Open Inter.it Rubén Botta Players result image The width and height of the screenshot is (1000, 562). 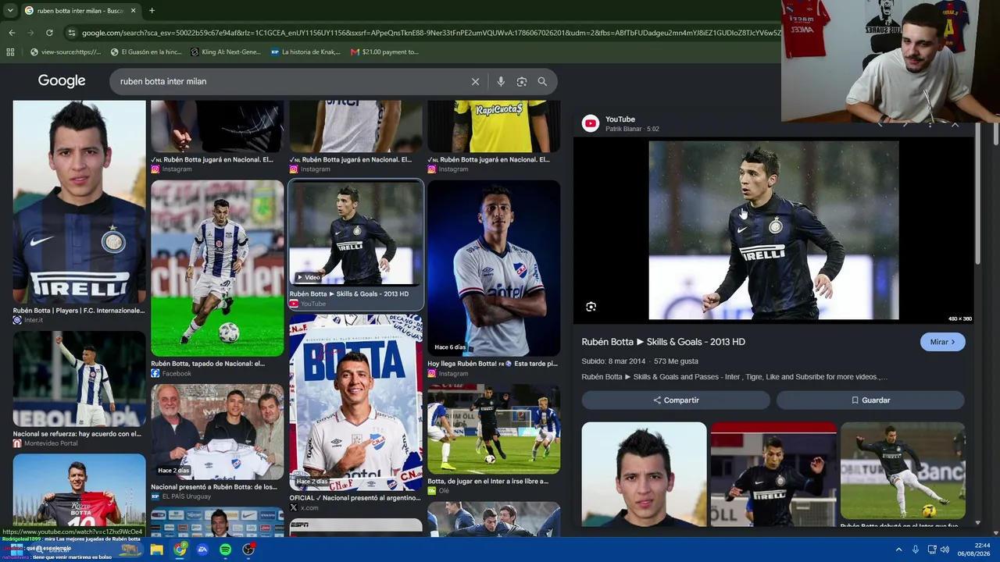point(79,202)
